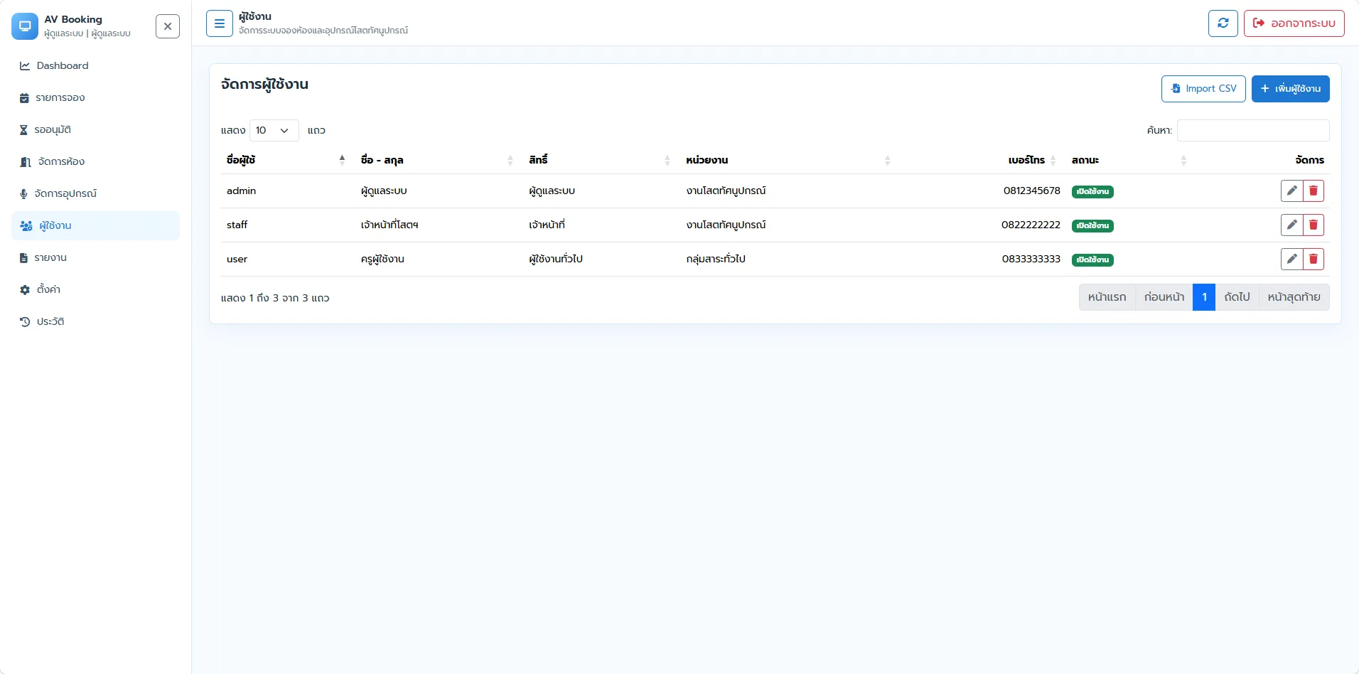Viewport: 1359px width, 674px height.
Task: Open รายการจอง in the sidebar
Action: (x=95, y=97)
